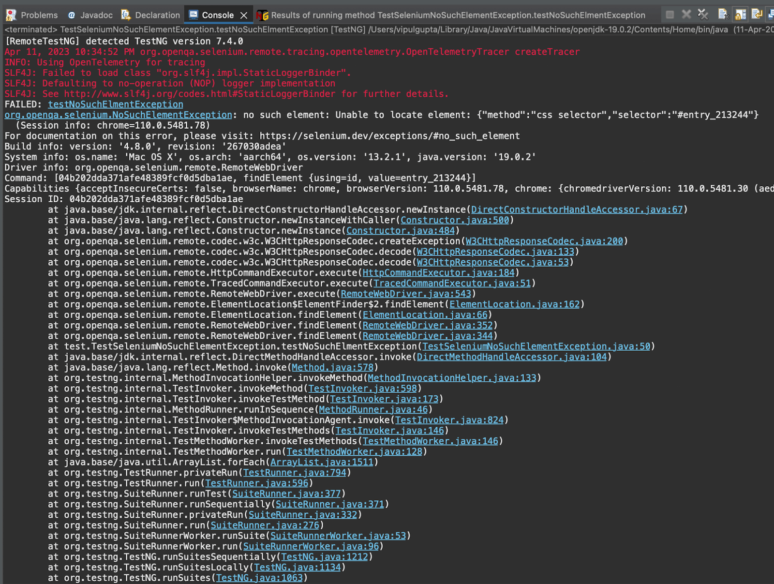Open DirectMethodHandleAccessor.java:104 link

(x=512, y=357)
